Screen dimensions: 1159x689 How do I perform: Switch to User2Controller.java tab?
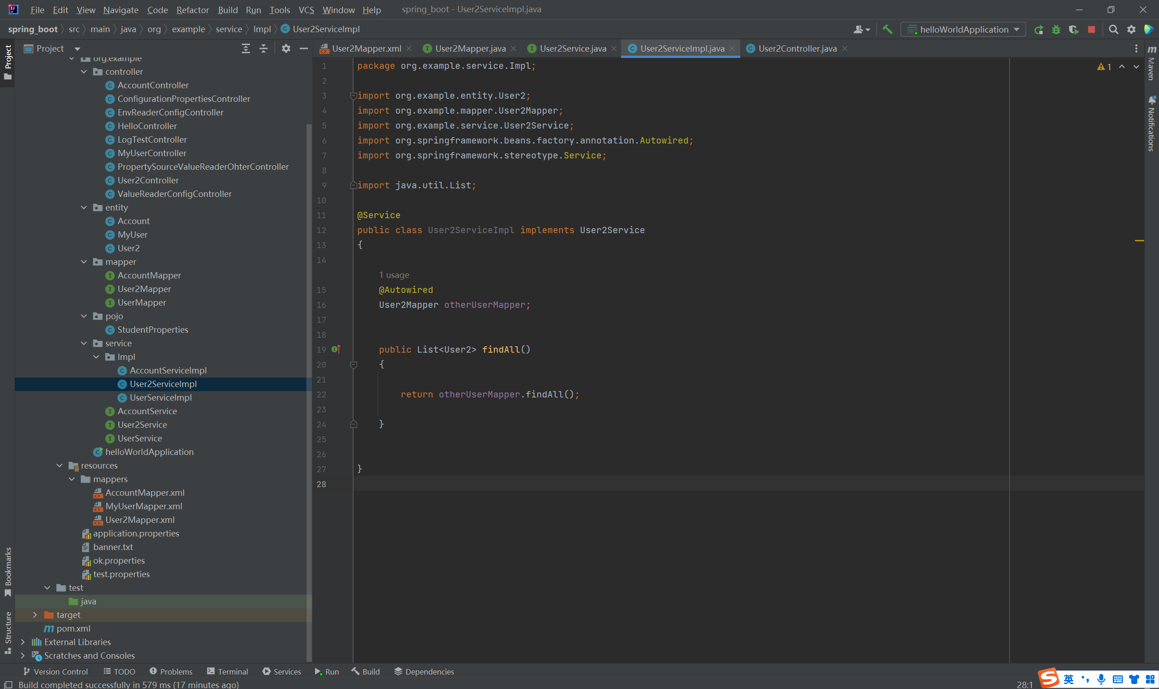797,48
